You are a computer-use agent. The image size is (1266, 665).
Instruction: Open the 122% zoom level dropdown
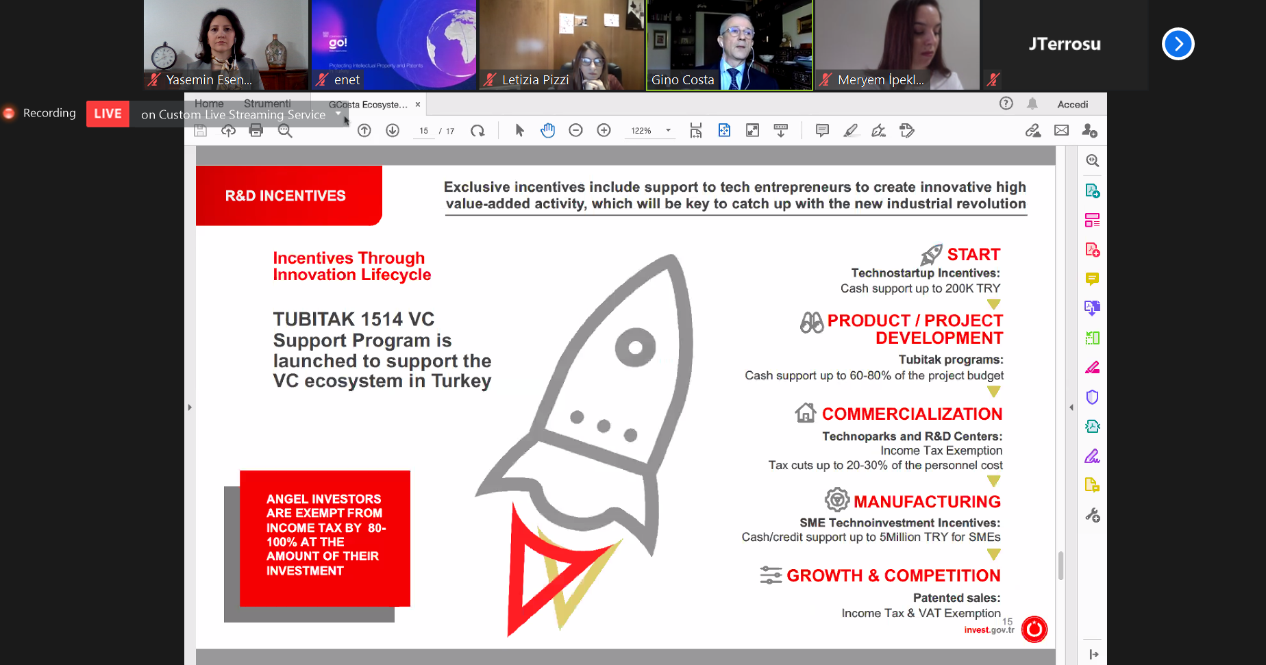coord(650,131)
